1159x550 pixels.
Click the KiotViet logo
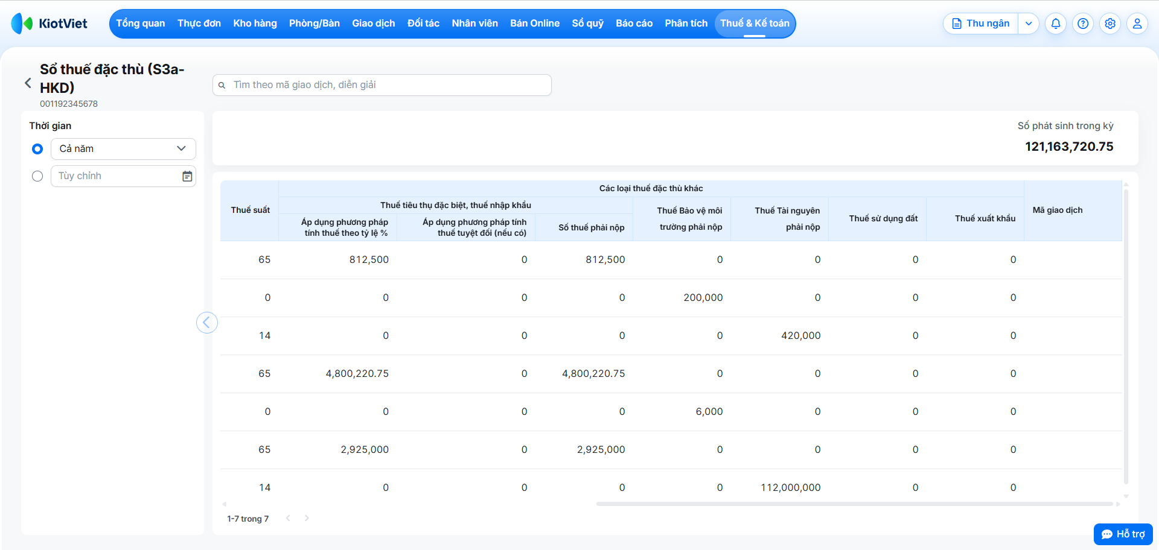point(49,24)
